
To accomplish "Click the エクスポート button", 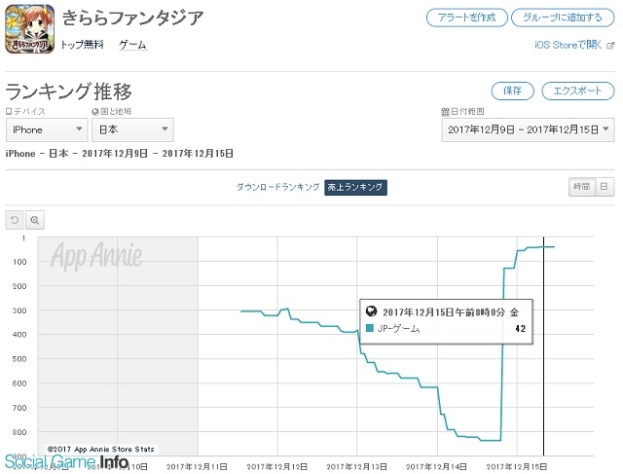I will point(577,91).
